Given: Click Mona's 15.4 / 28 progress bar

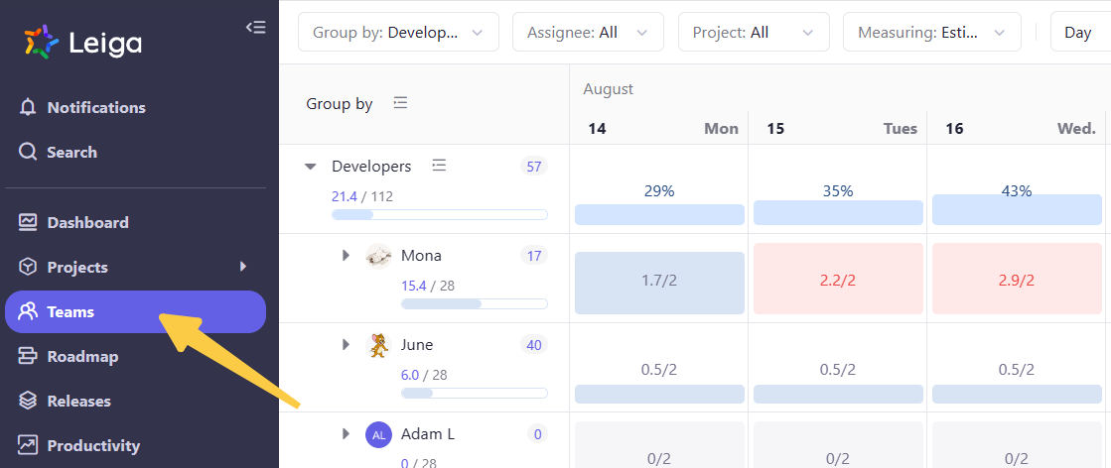Looking at the screenshot, I should click(474, 303).
